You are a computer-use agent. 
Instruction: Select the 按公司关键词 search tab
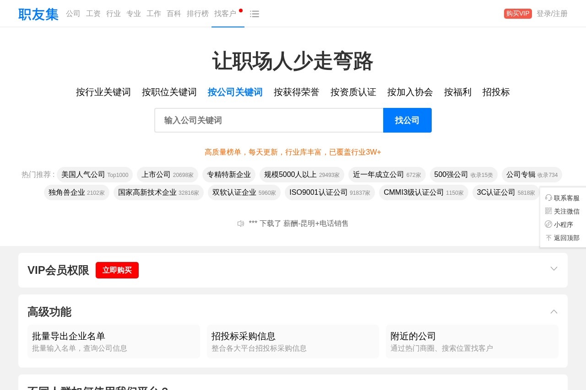pyautogui.click(x=235, y=92)
